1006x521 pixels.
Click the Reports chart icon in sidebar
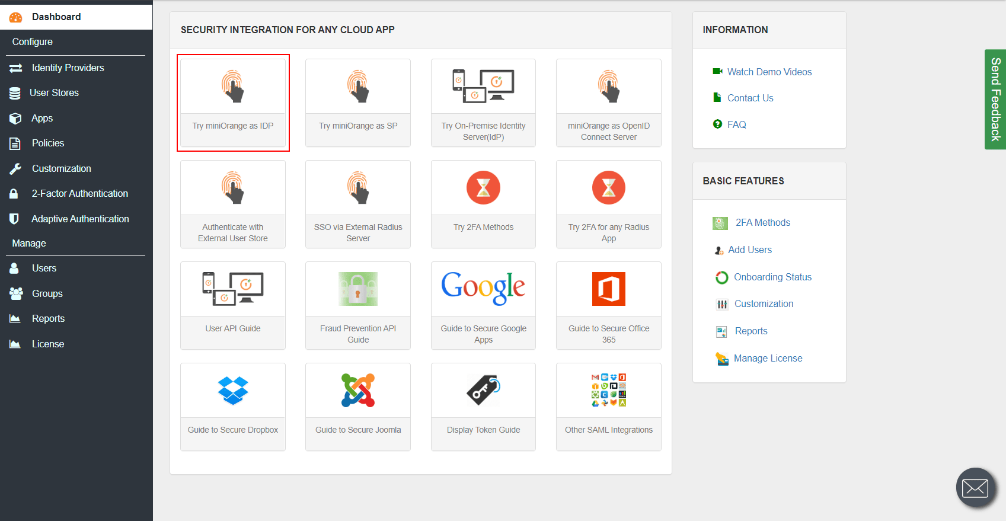pyautogui.click(x=15, y=319)
